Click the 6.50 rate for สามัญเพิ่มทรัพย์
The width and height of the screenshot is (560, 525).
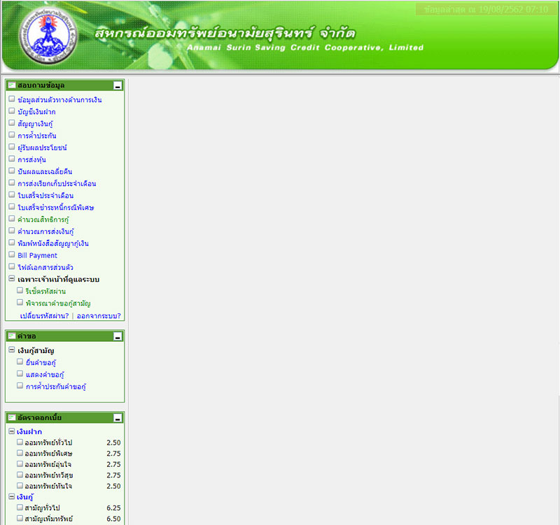pos(113,519)
